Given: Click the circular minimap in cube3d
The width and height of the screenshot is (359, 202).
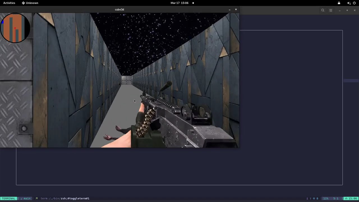Looking at the screenshot, I should click(15, 28).
